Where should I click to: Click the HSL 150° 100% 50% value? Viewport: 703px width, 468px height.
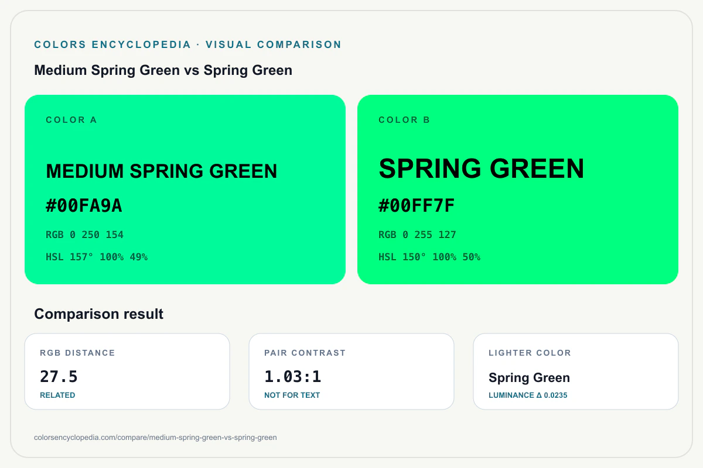pyautogui.click(x=429, y=257)
